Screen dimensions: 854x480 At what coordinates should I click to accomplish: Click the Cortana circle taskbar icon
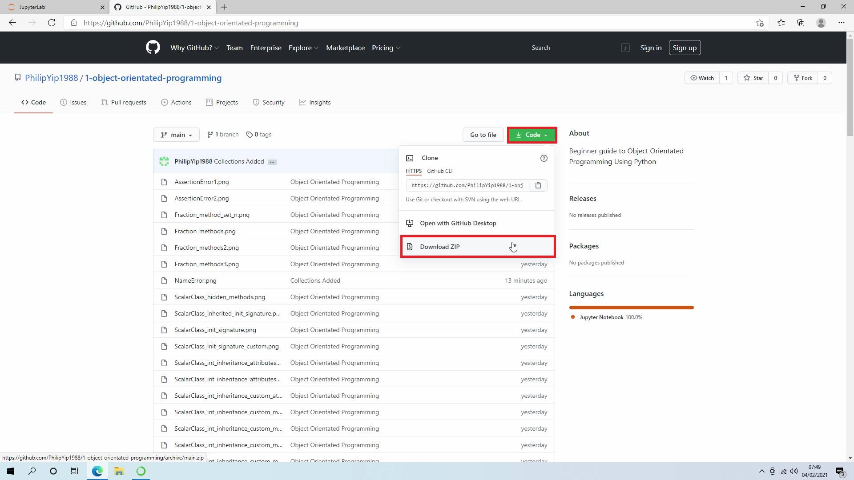[x=53, y=471]
